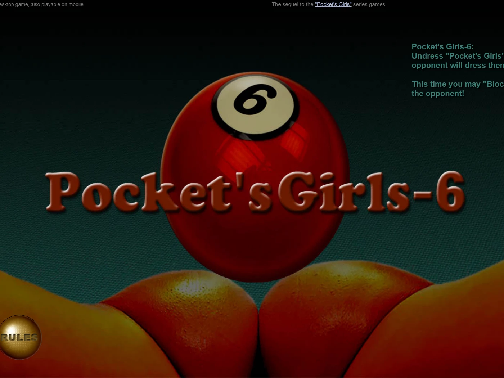Follow the "Pocket's Girls" series link
504x378 pixels.
pos(333,4)
